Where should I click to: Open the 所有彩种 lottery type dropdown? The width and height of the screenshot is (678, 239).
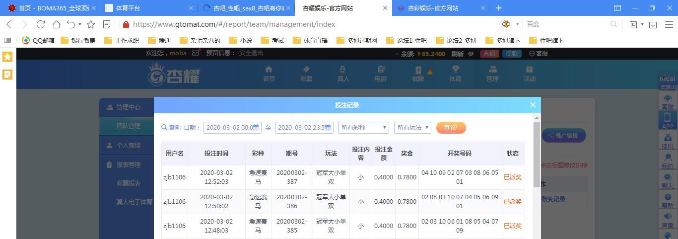click(363, 128)
